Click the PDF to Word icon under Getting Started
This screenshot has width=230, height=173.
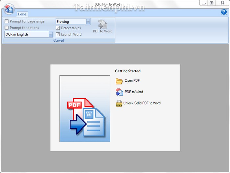click(119, 92)
